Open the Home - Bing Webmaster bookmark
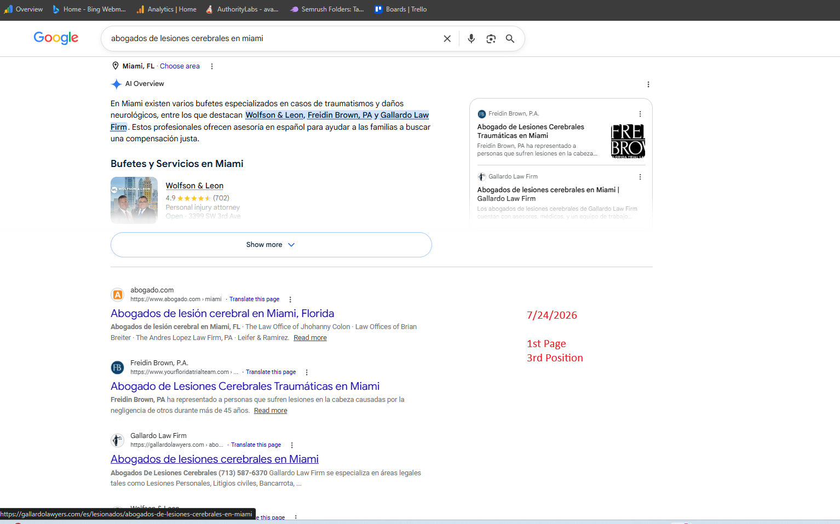 89,9
